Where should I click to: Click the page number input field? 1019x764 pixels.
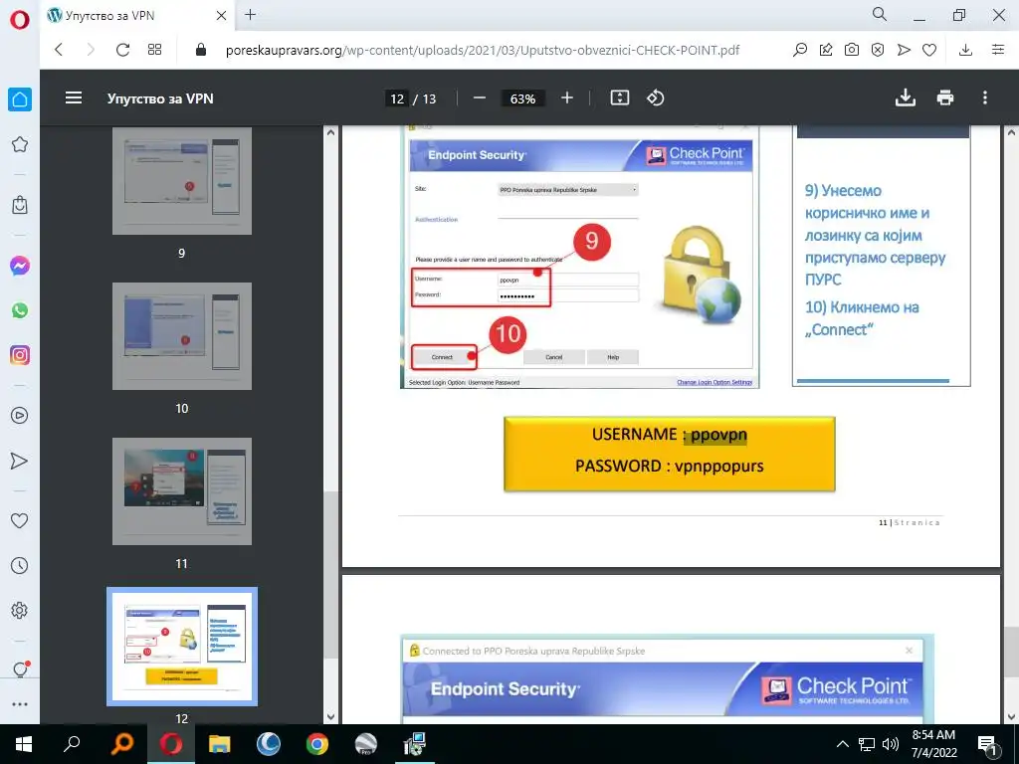coord(397,98)
